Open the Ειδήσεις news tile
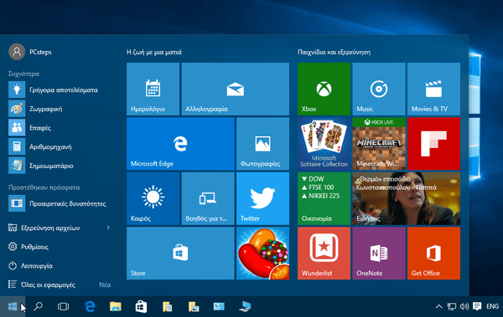 click(406, 198)
